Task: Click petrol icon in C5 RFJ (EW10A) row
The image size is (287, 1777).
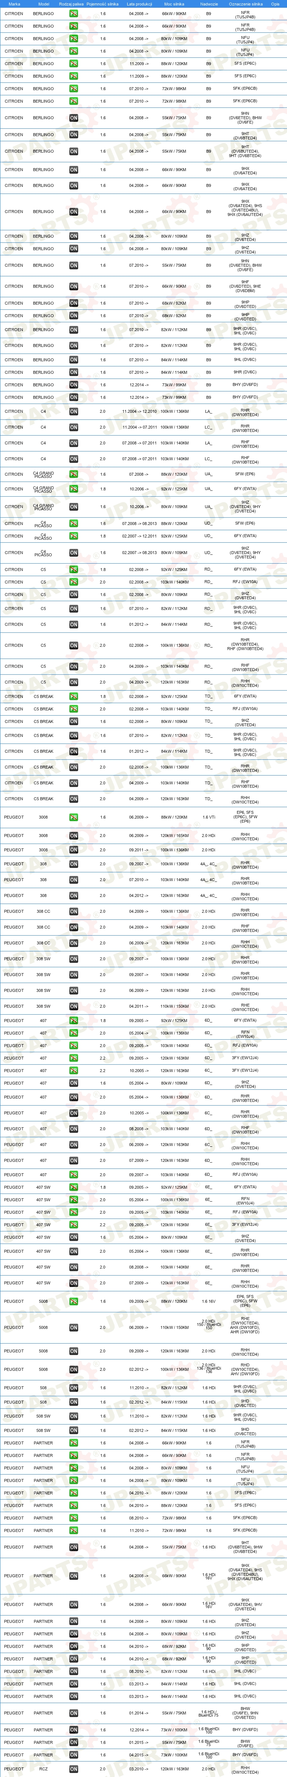Action: 74,582
